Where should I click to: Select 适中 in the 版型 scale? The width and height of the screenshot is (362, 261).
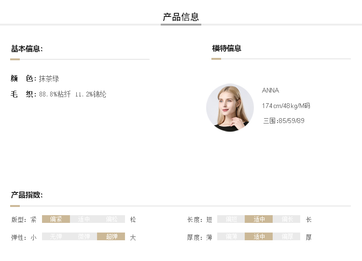(84, 219)
